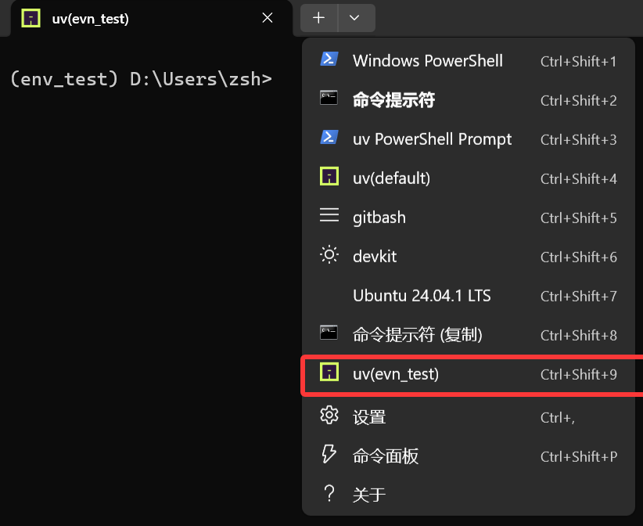Viewport: 643px width, 526px height.
Task: Click the Ctrl+Shift+1 shortcut label
Action: 579,62
